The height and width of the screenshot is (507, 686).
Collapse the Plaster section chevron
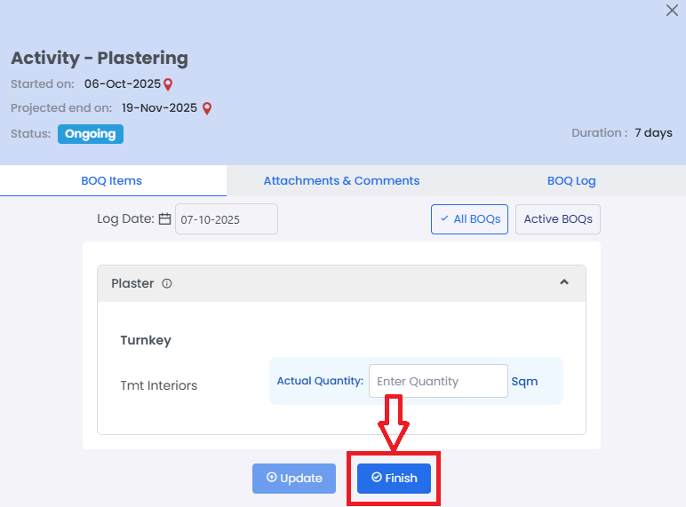coord(563,282)
